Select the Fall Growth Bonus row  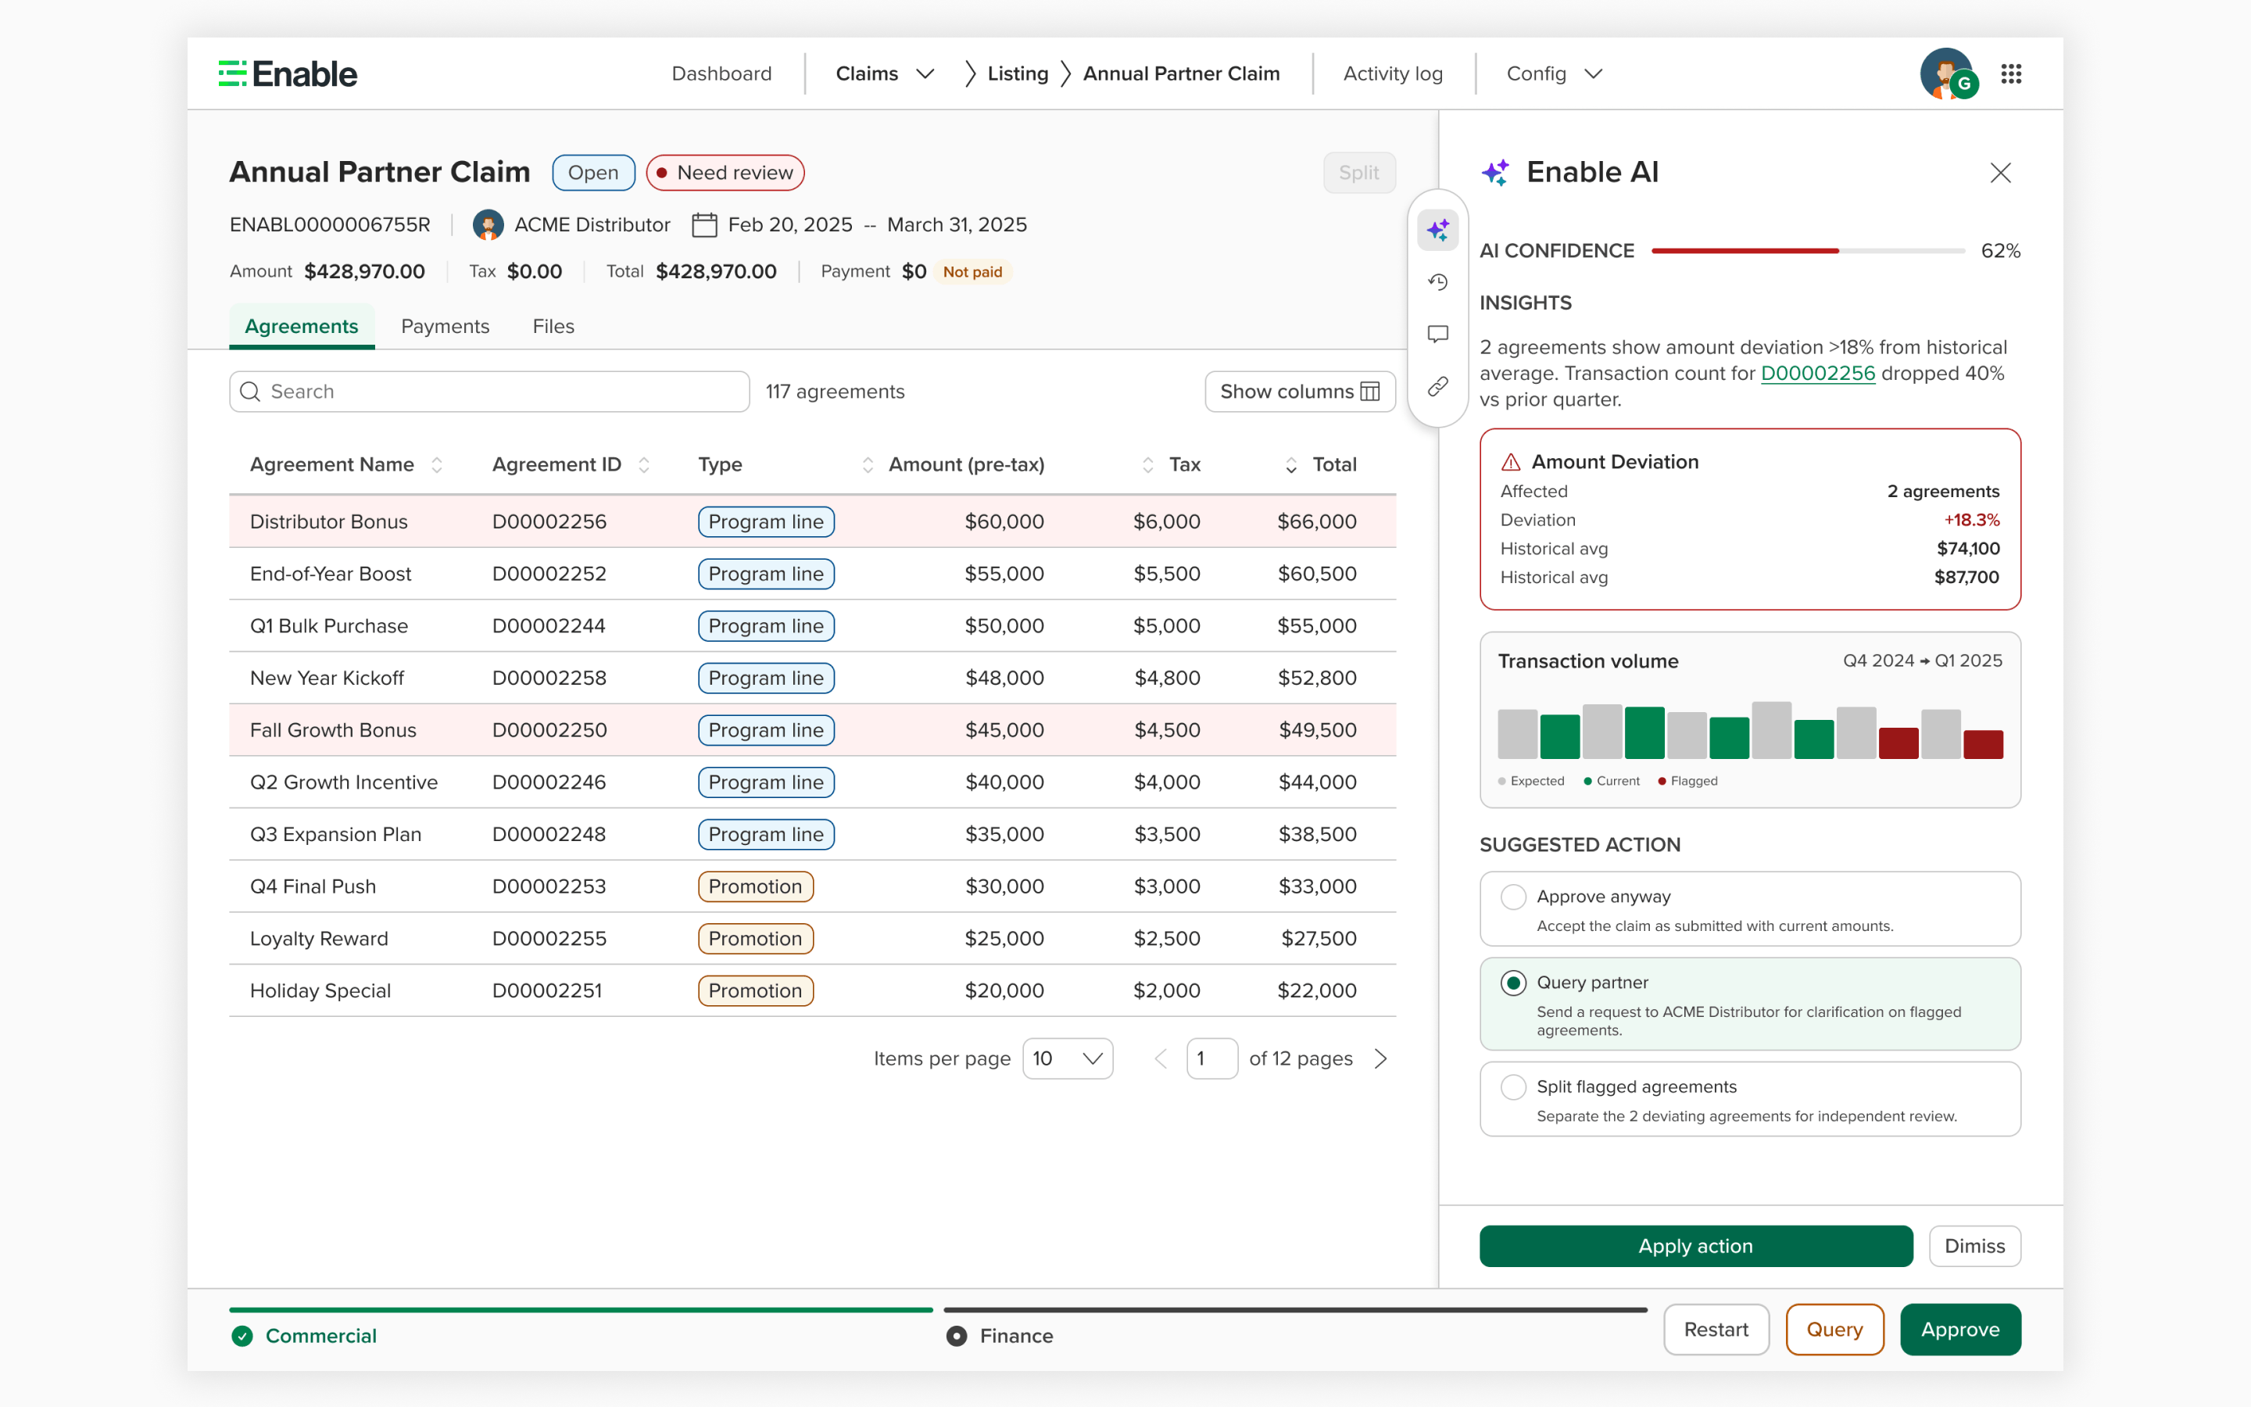(x=812, y=731)
